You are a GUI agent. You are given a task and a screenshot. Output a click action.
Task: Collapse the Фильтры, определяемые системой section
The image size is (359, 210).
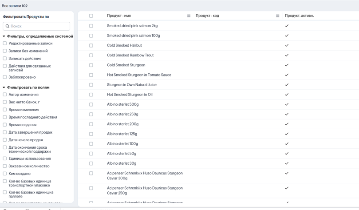click(4, 36)
